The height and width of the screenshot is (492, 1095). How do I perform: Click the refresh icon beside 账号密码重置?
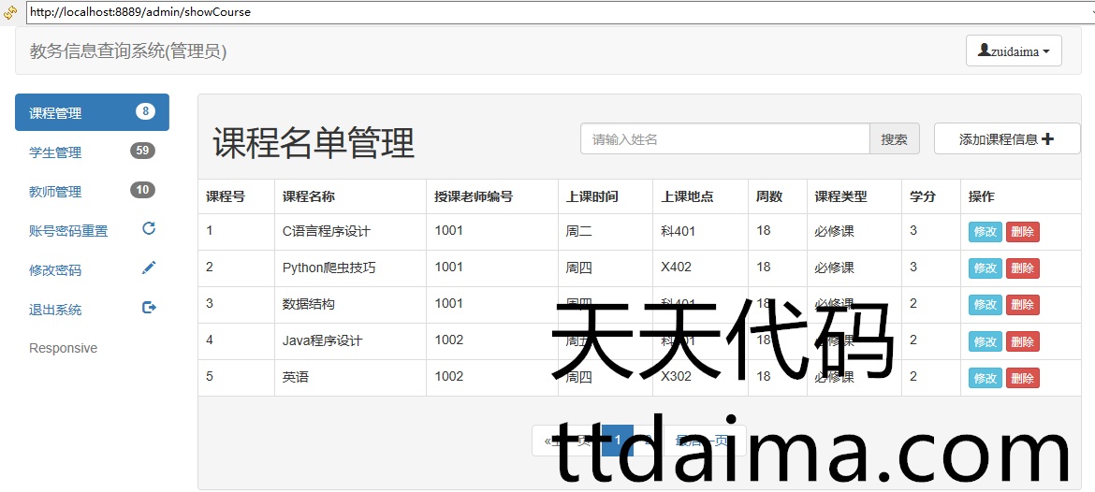click(x=149, y=228)
